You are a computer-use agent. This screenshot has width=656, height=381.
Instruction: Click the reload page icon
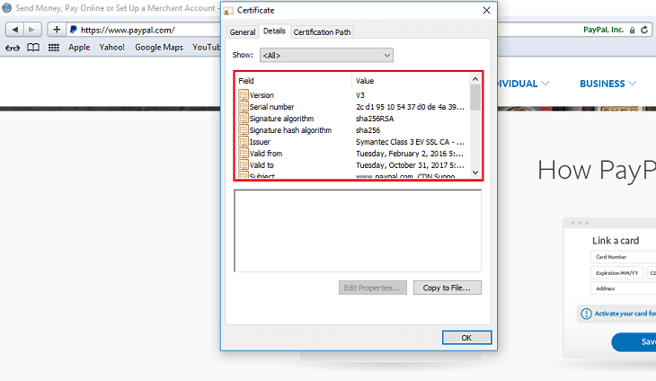(644, 30)
